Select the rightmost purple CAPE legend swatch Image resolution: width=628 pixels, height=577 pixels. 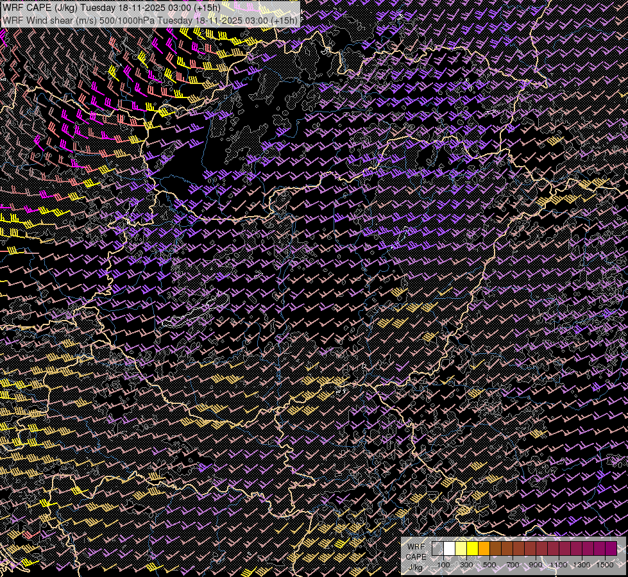pyautogui.click(x=611, y=548)
